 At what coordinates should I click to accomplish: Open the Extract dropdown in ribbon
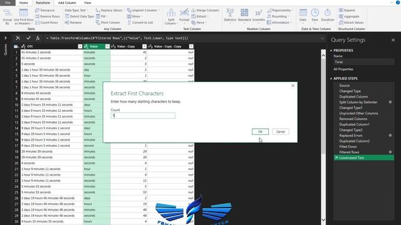coord(200,16)
